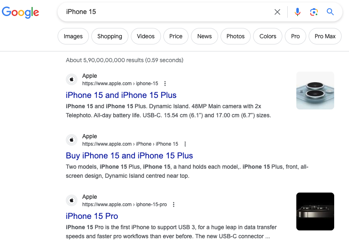
Task: Click Apple favicon of first result
Action: pyautogui.click(x=72, y=79)
